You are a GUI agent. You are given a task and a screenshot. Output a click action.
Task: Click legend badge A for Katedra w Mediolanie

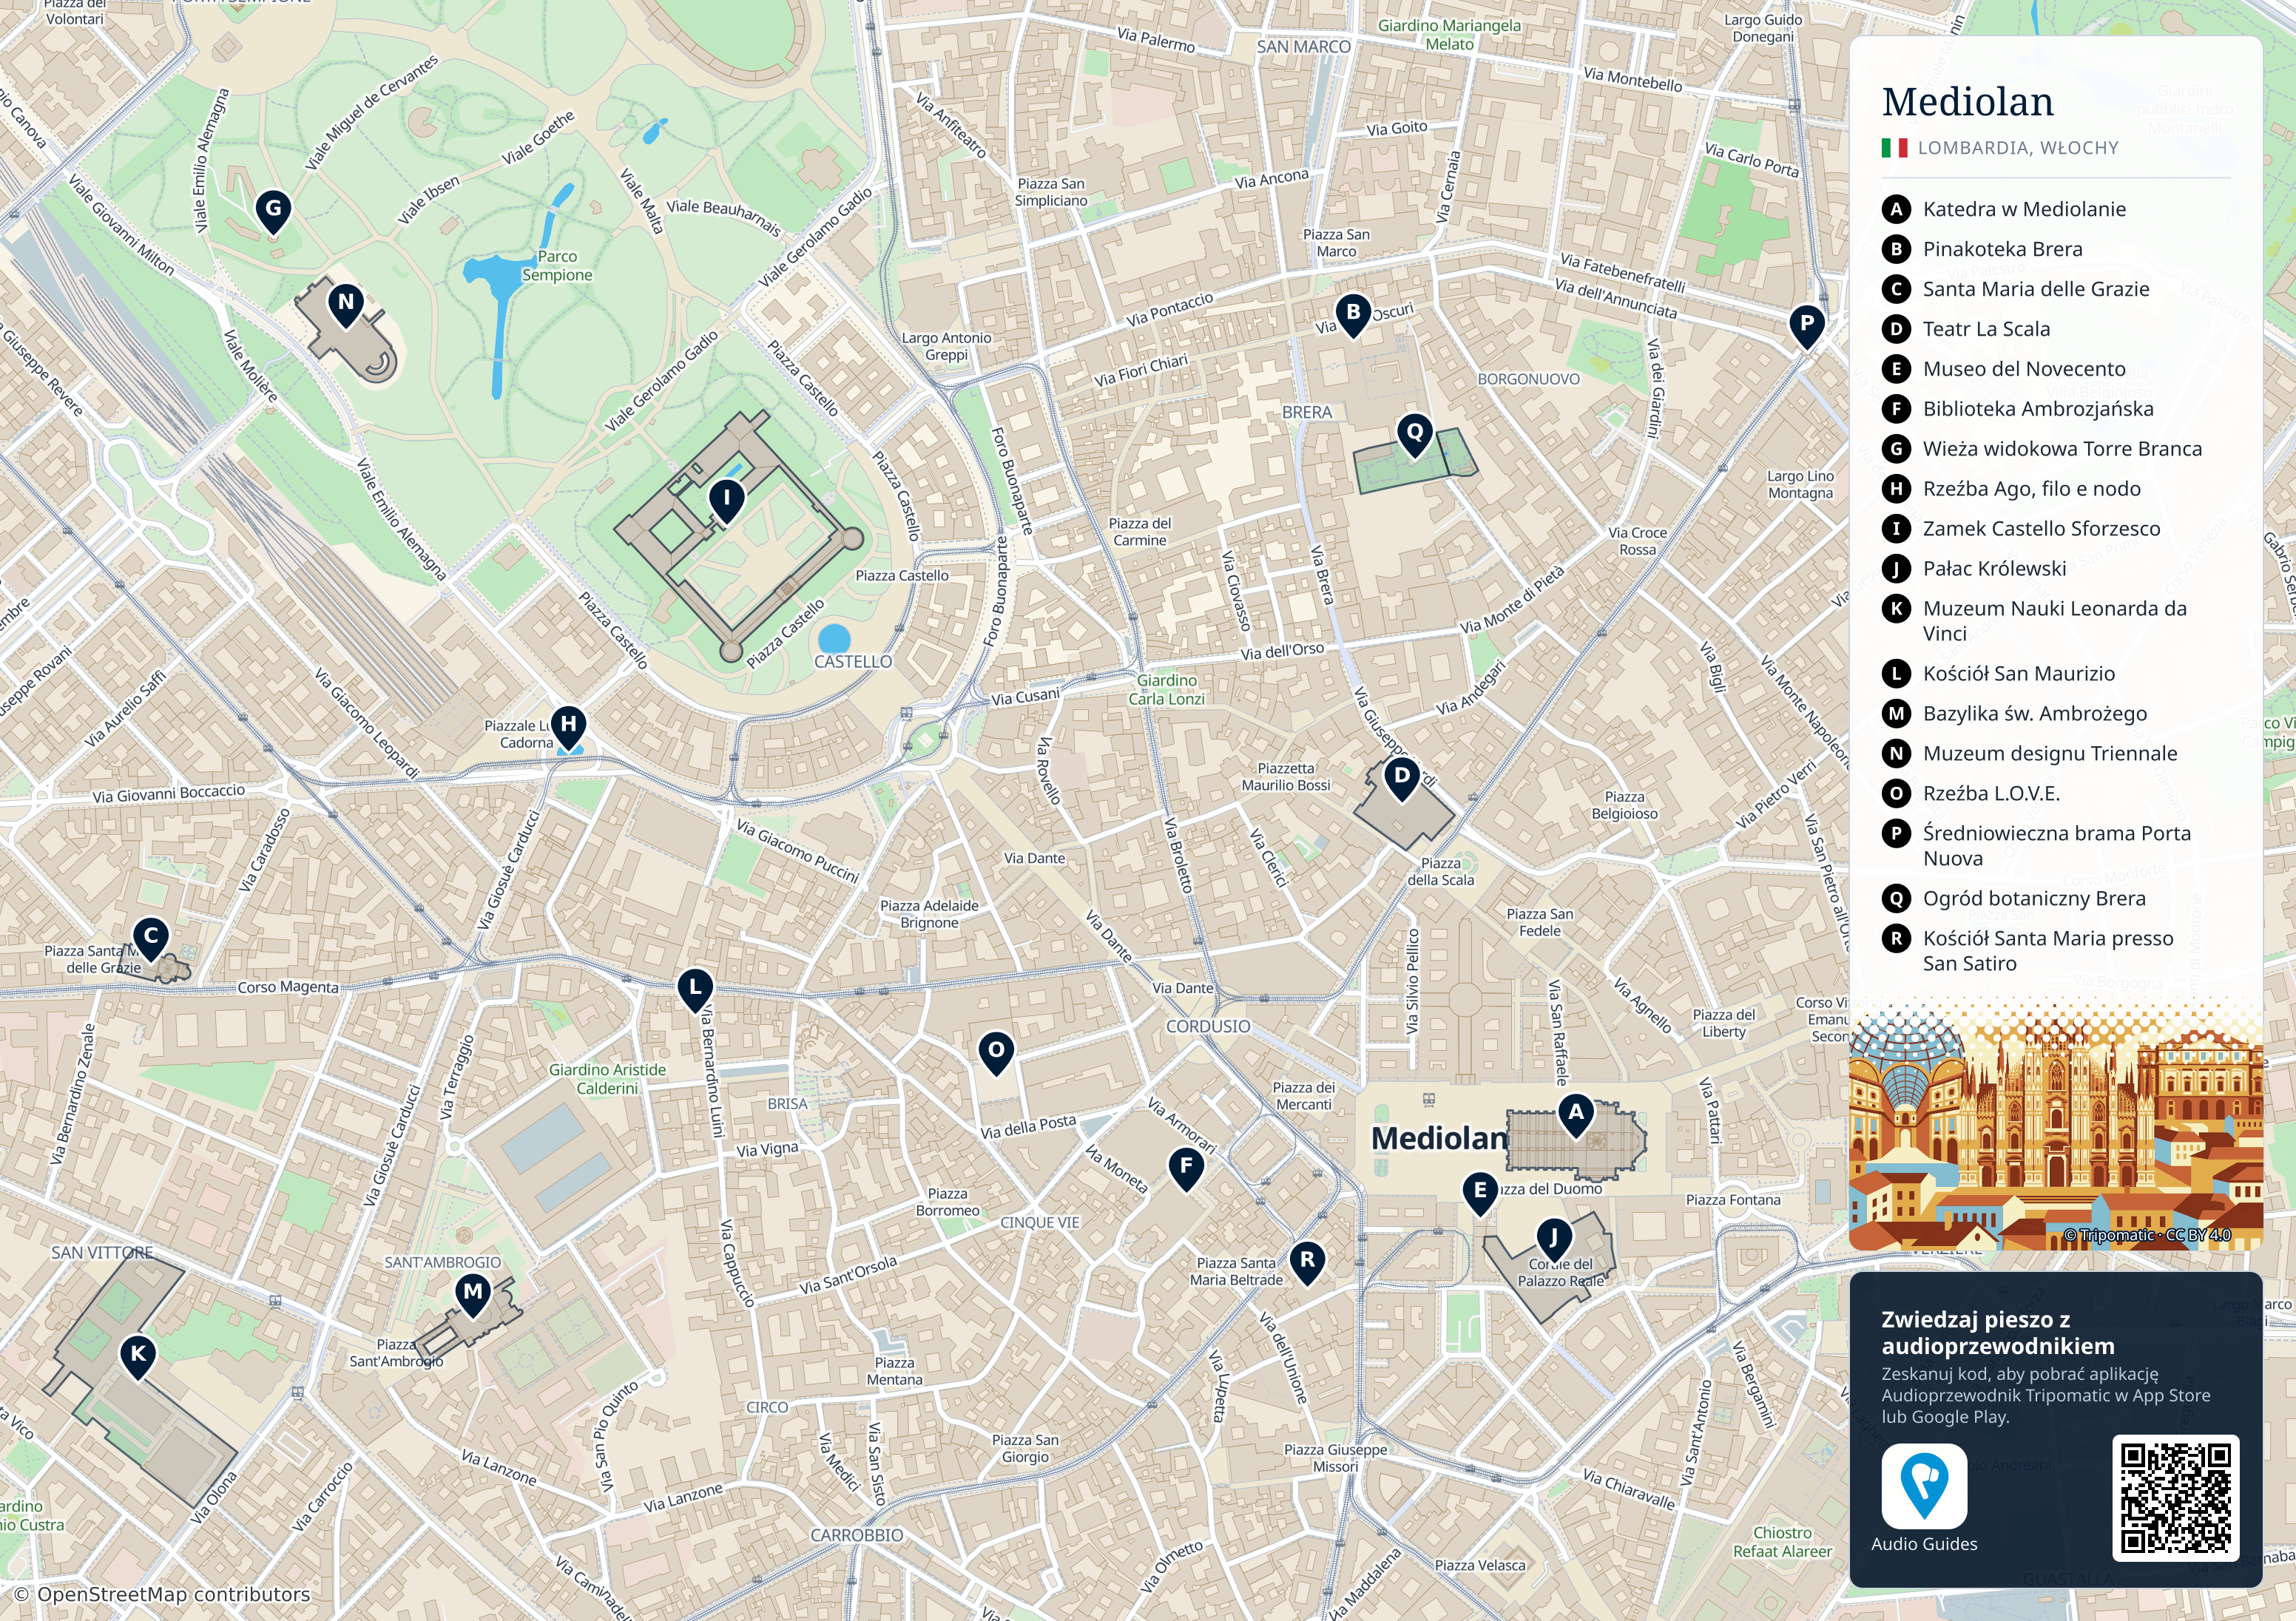(1896, 209)
